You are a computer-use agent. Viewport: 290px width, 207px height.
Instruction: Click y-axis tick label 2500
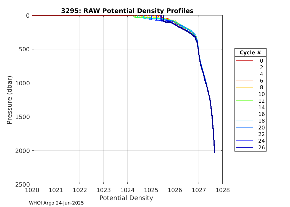(x=22, y=184)
